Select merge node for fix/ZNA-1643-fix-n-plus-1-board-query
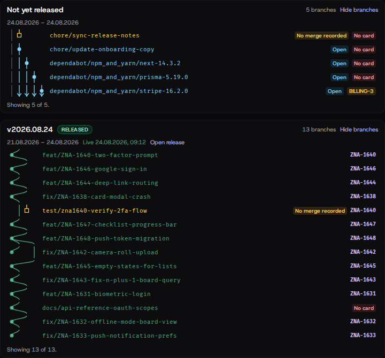 point(12,280)
